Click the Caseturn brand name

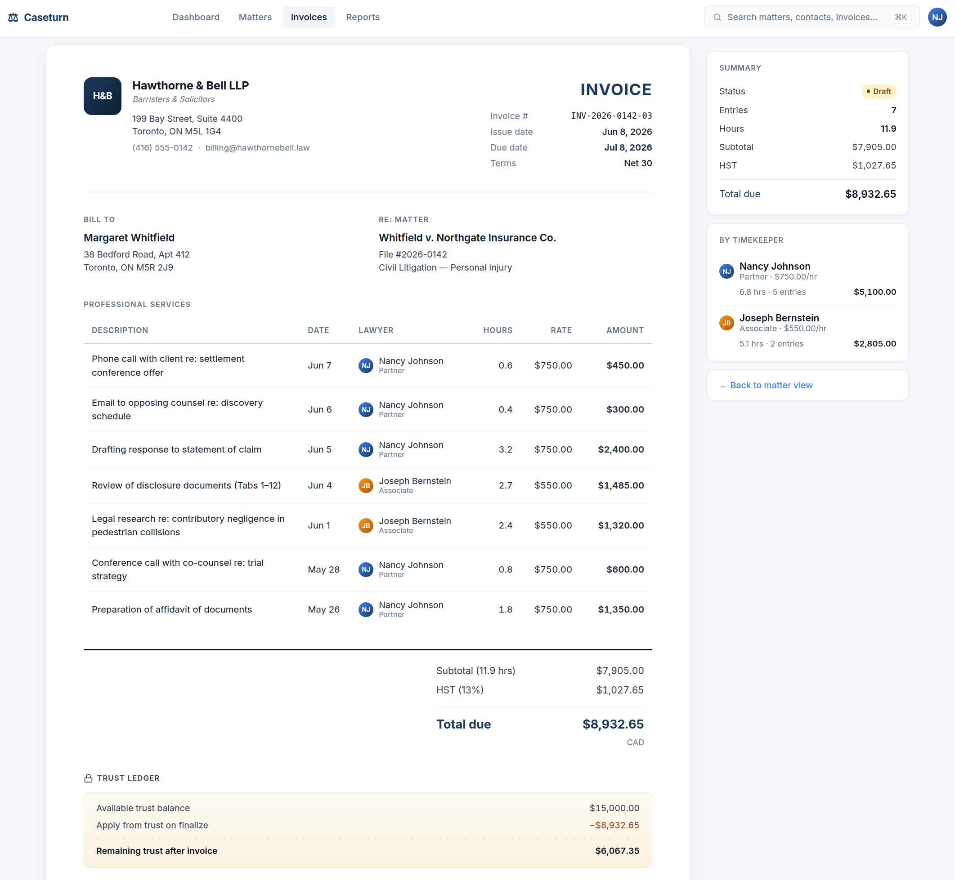pyautogui.click(x=46, y=18)
